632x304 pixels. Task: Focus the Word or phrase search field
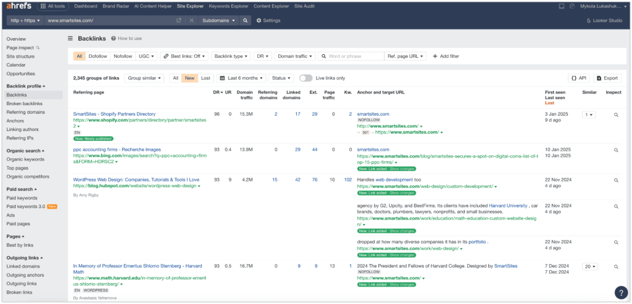click(x=351, y=56)
